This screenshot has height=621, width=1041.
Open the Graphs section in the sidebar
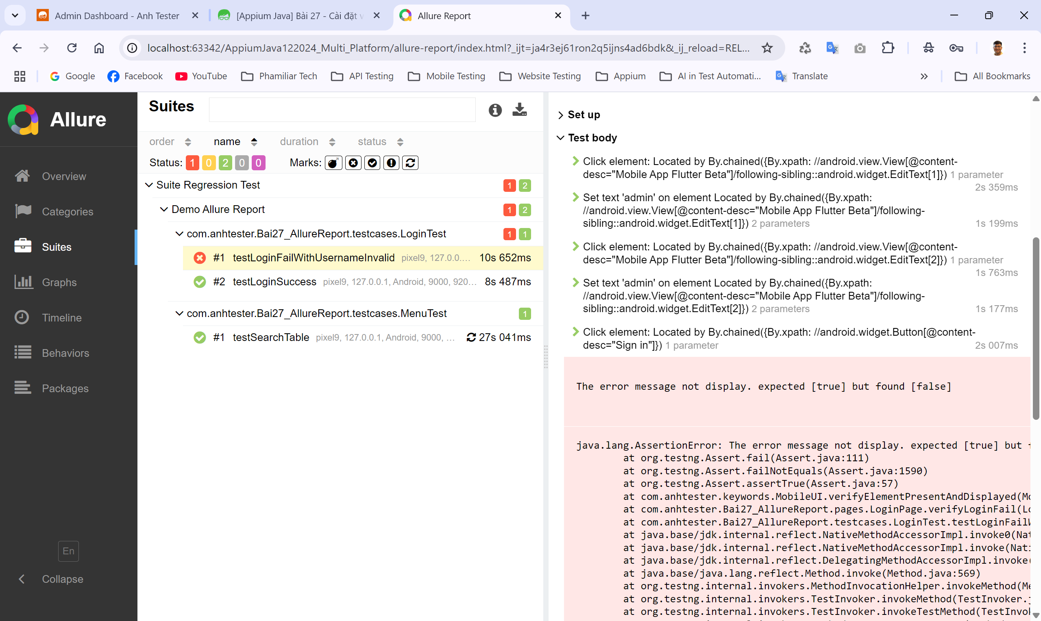pyautogui.click(x=59, y=282)
